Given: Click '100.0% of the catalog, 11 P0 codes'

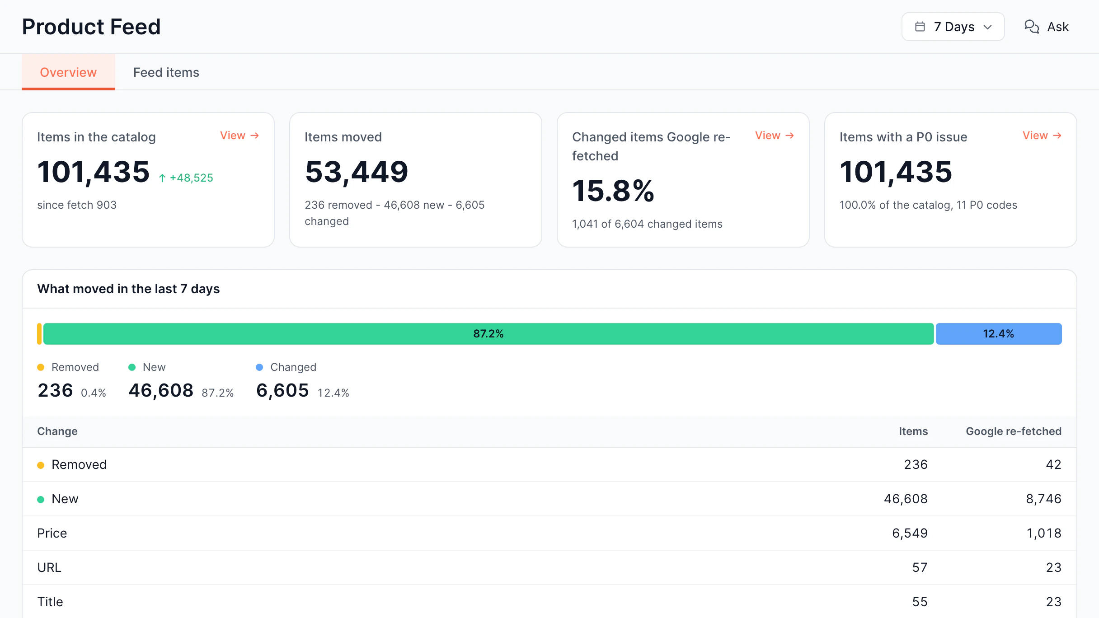Looking at the screenshot, I should point(928,205).
